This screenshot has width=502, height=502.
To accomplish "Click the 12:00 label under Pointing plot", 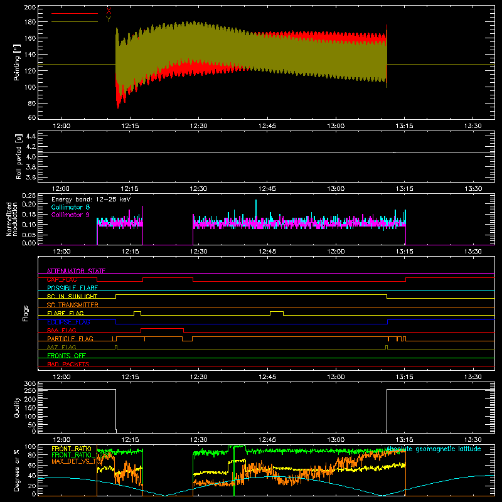I will (x=61, y=126).
